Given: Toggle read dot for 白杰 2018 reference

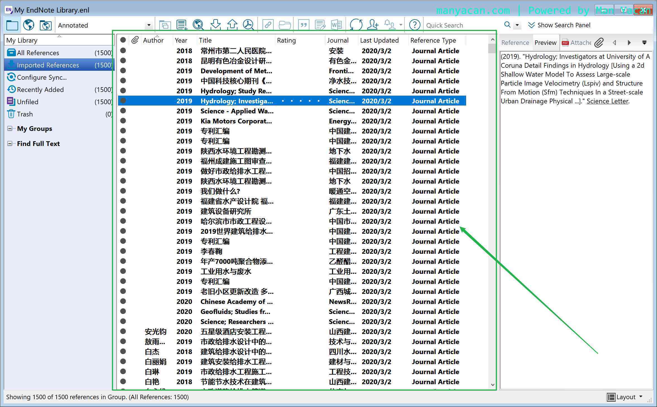Looking at the screenshot, I should [123, 352].
